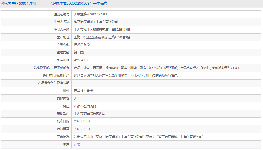The image size is (263, 150).
Task: Click the intended use text starting 通过灸材燃烧
Action: (127, 75)
